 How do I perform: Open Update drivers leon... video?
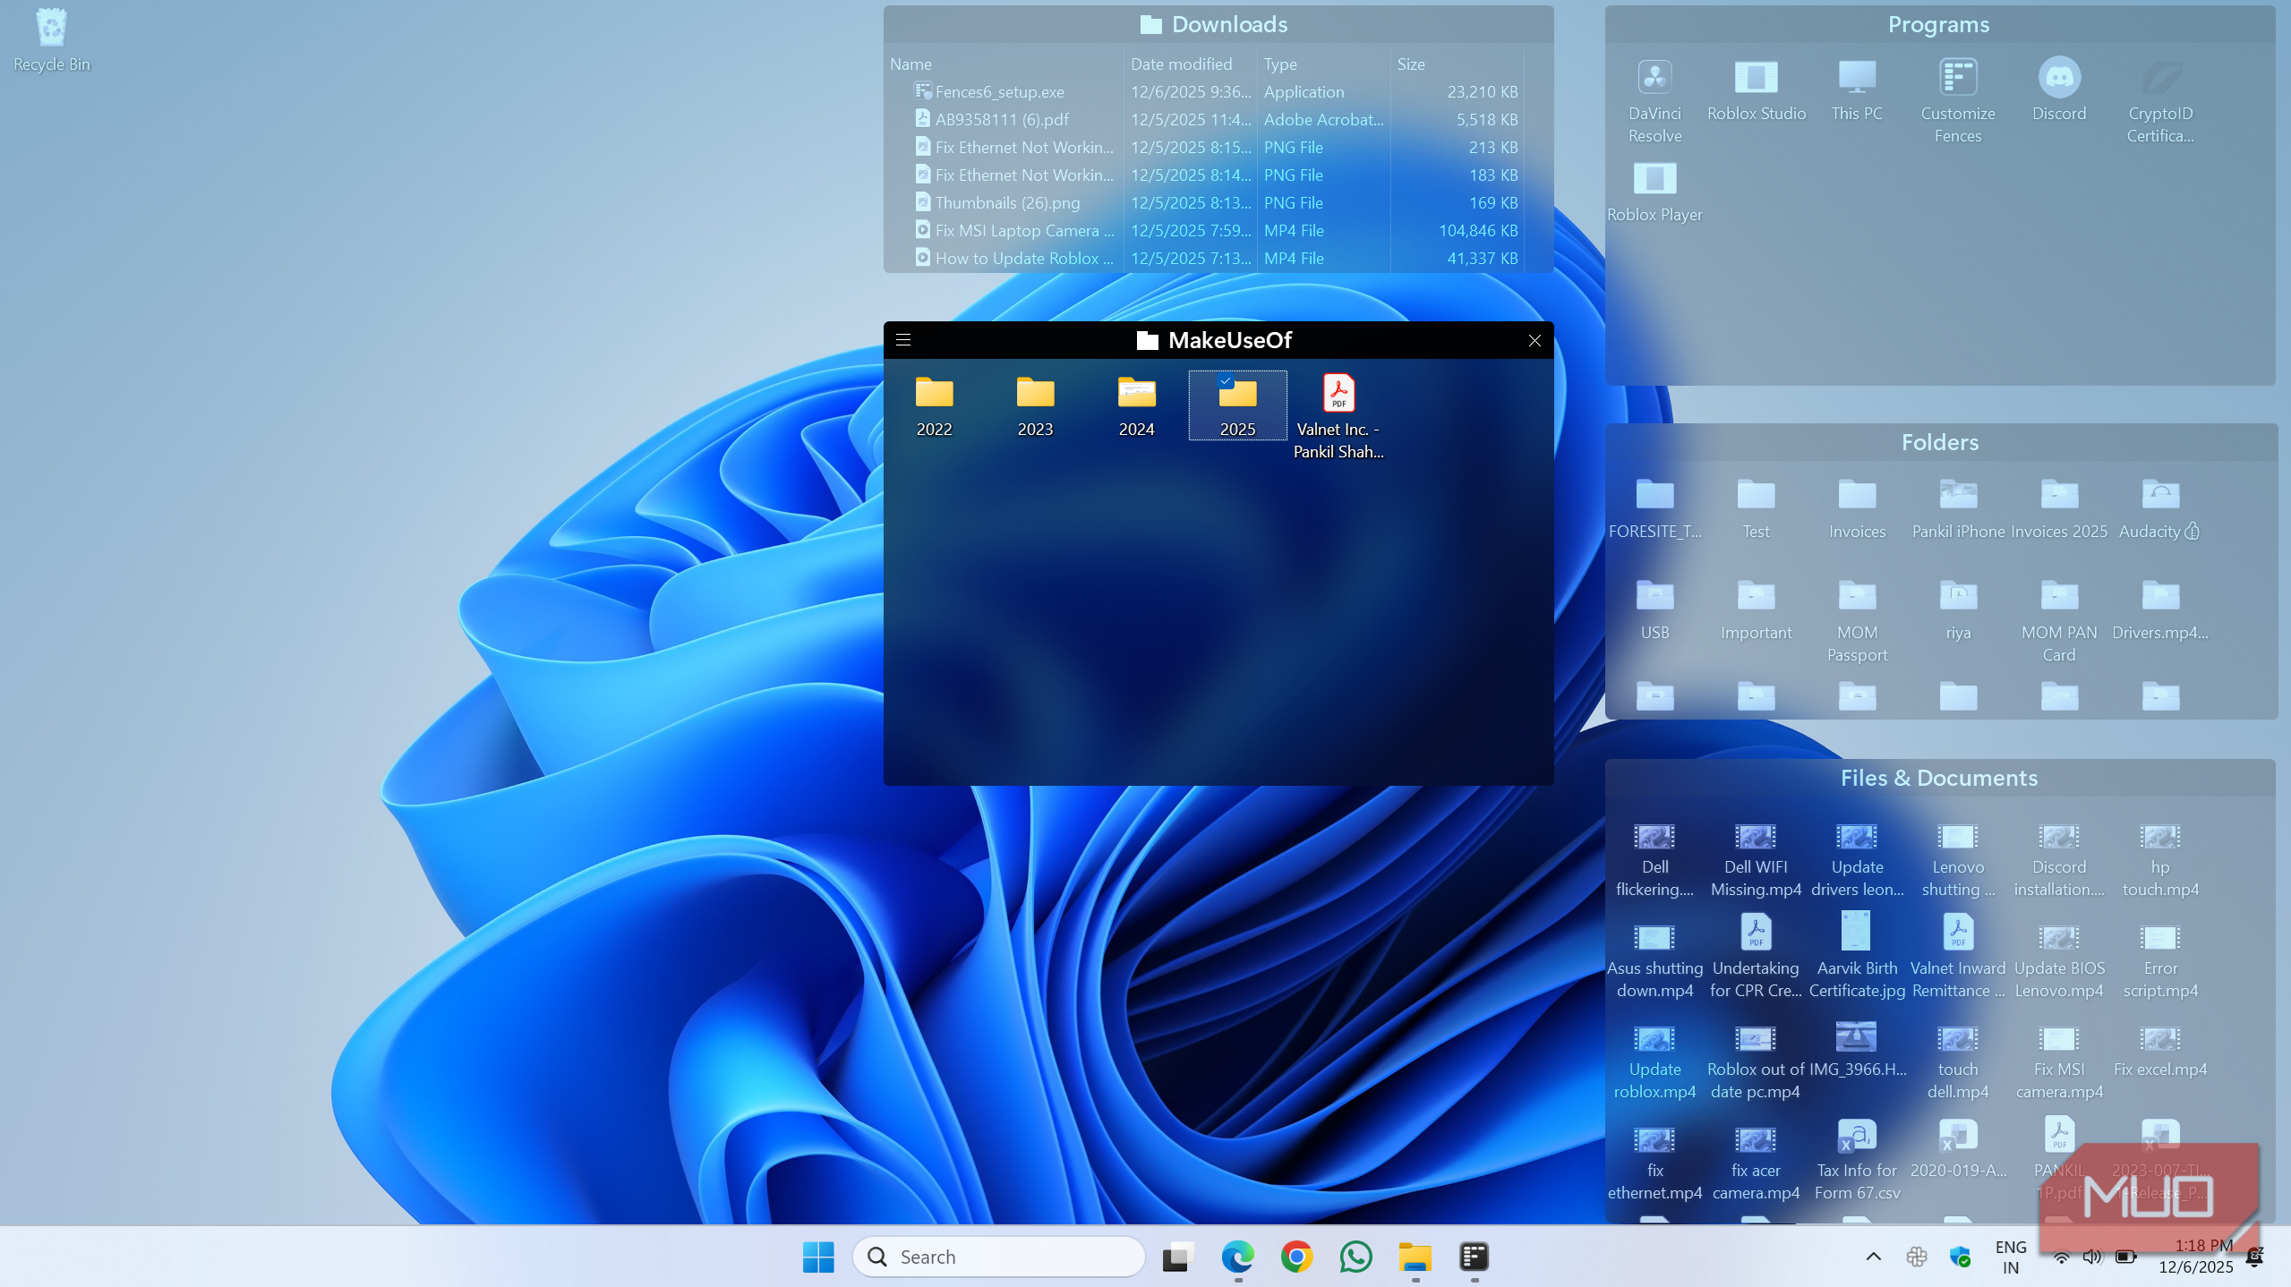(x=1857, y=859)
